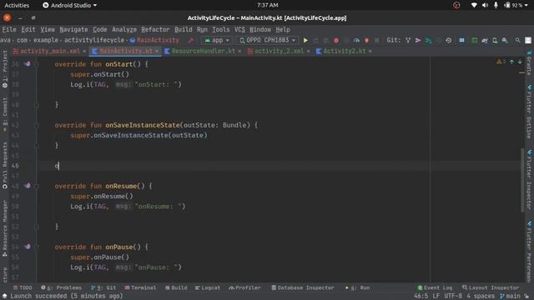The image size is (534, 300).
Task: Collapse the onPause function fold marker
Action: 37,247
